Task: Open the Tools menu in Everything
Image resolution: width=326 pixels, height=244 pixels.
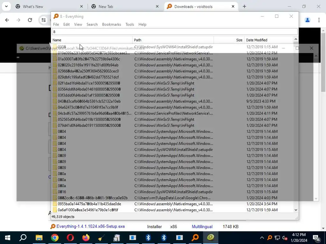Action: pos(130,24)
